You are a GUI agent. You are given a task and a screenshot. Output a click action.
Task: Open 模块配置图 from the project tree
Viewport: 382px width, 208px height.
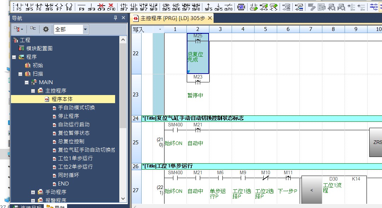(x=39, y=49)
